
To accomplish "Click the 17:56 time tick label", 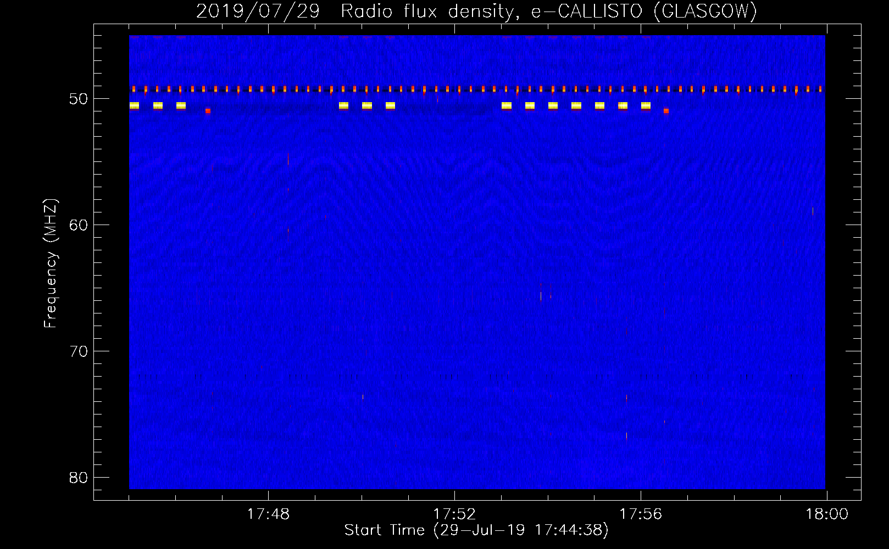I will point(641,514).
